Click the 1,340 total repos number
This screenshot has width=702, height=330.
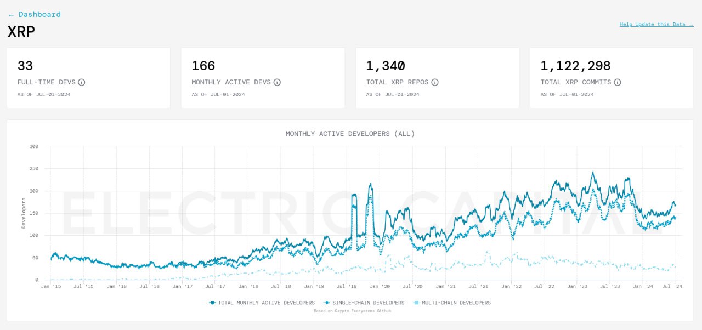tap(386, 66)
